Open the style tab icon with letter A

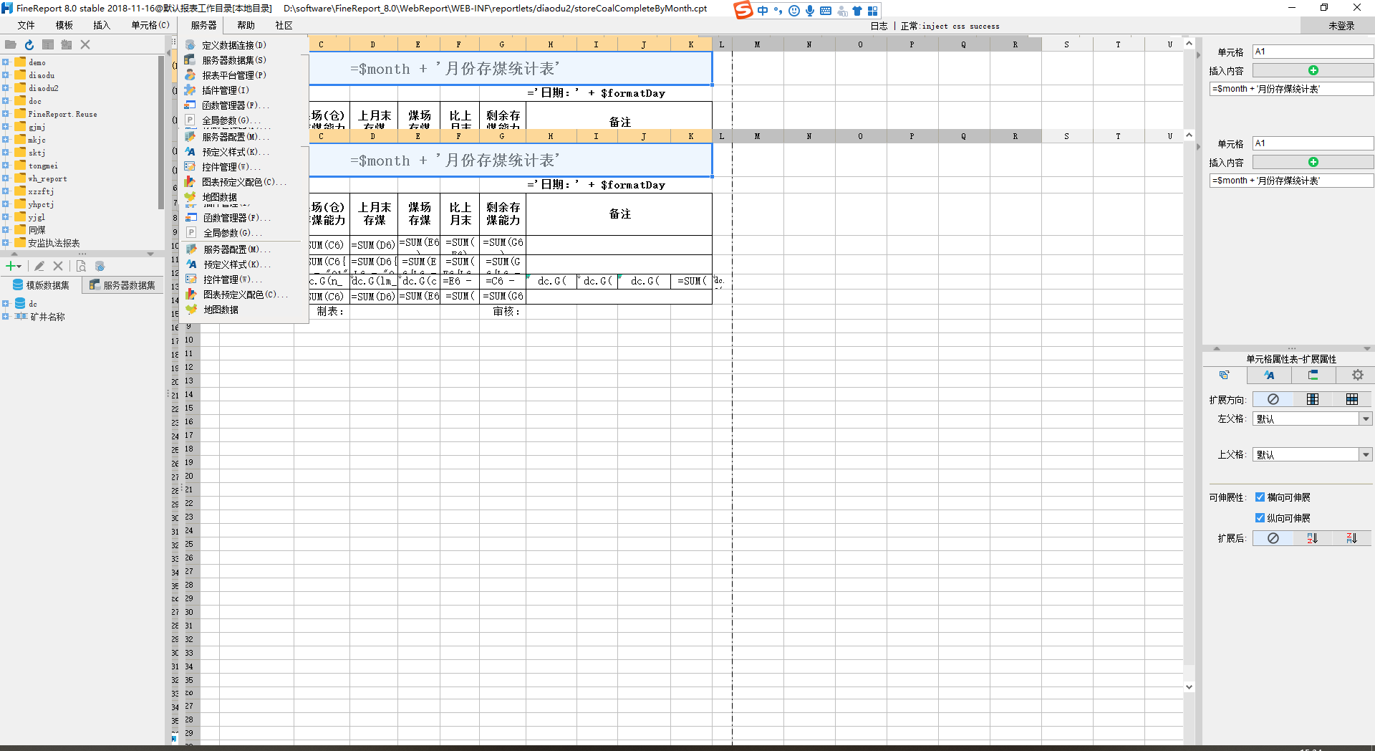1269,375
